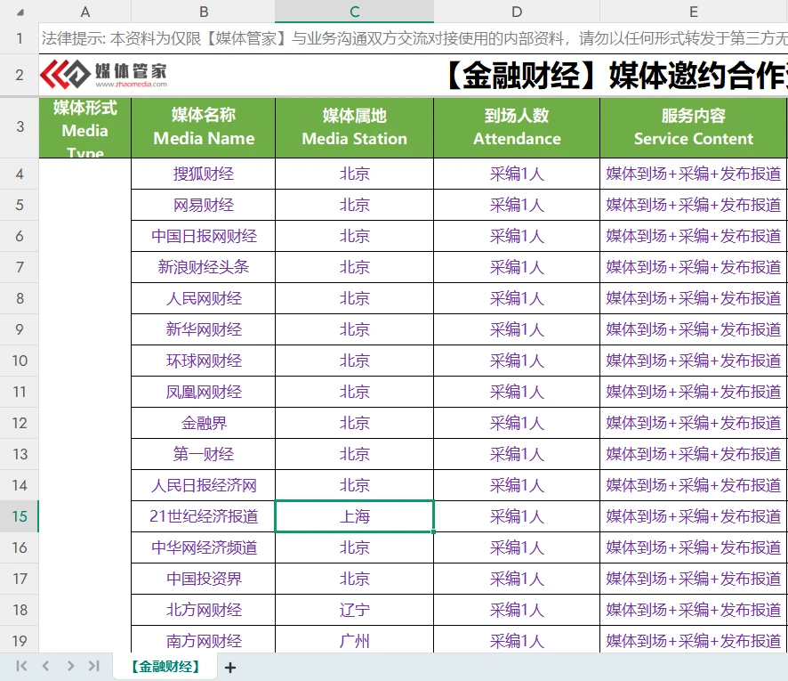Select the 南方网财经 cell
This screenshot has width=788, height=681.
click(x=203, y=640)
